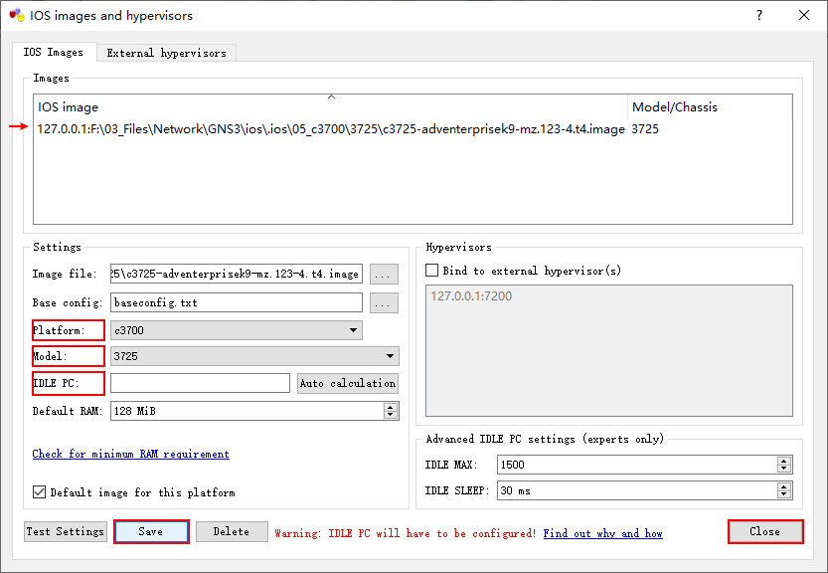Screen dimensions: 828x573
Task: Select the 3725 model cell in list
Action: click(645, 129)
